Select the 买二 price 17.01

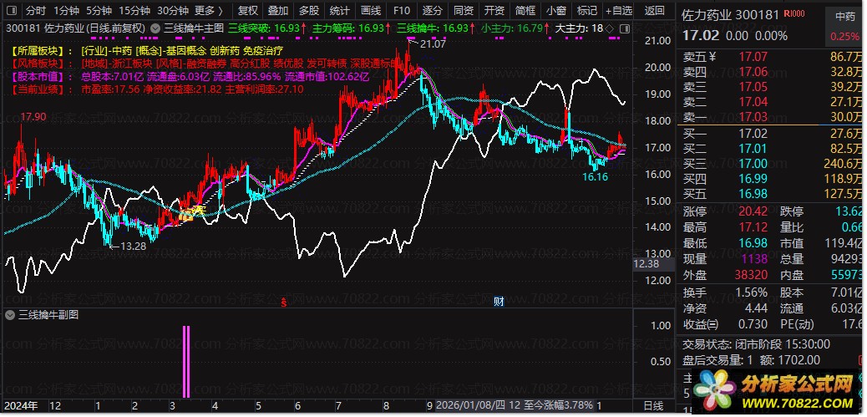point(753,148)
